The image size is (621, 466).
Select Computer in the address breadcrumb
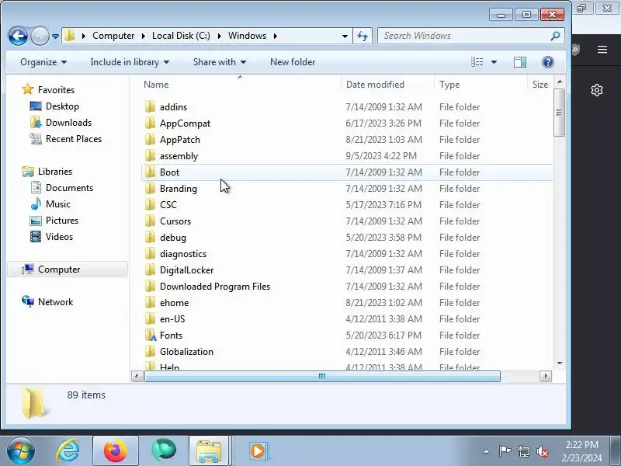point(113,36)
